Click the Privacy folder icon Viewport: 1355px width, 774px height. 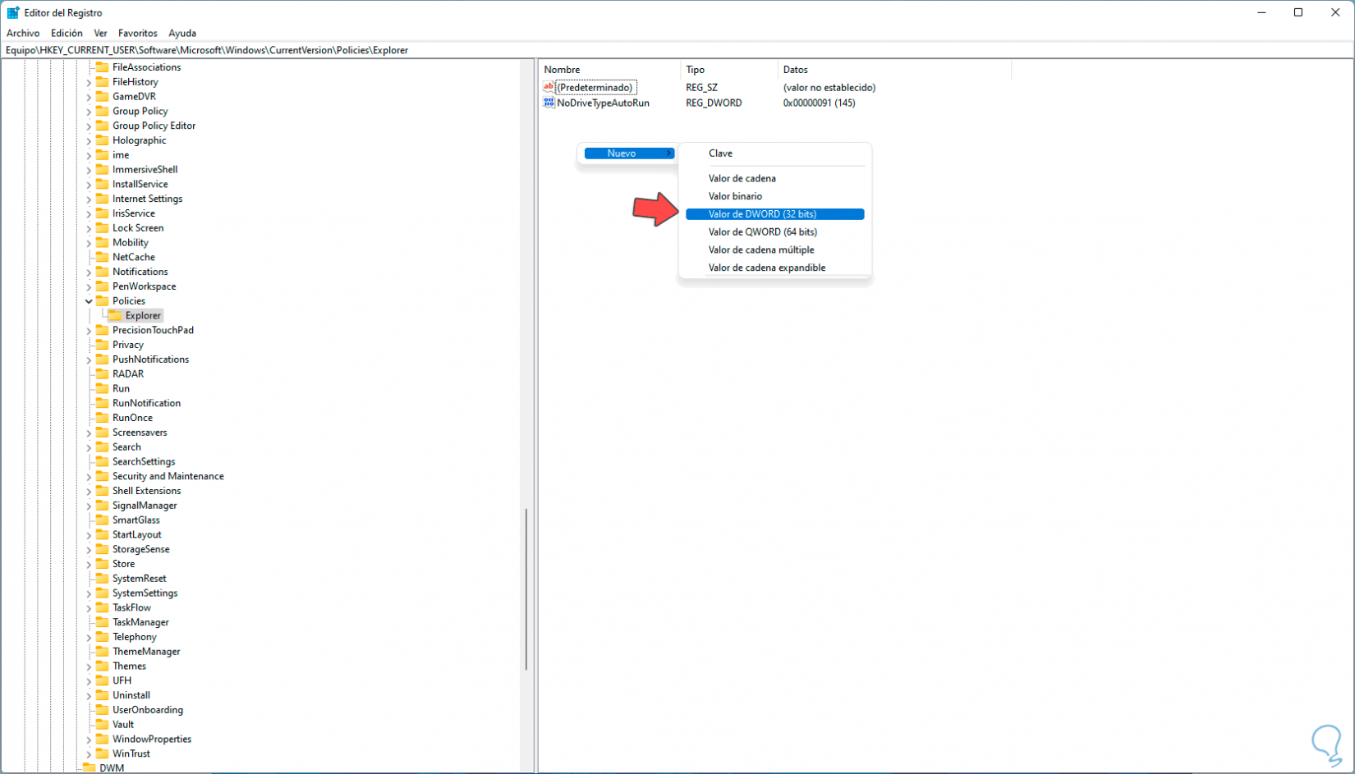(x=102, y=345)
